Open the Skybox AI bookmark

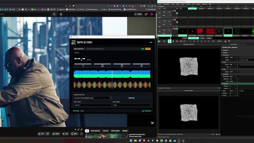(61, 9)
